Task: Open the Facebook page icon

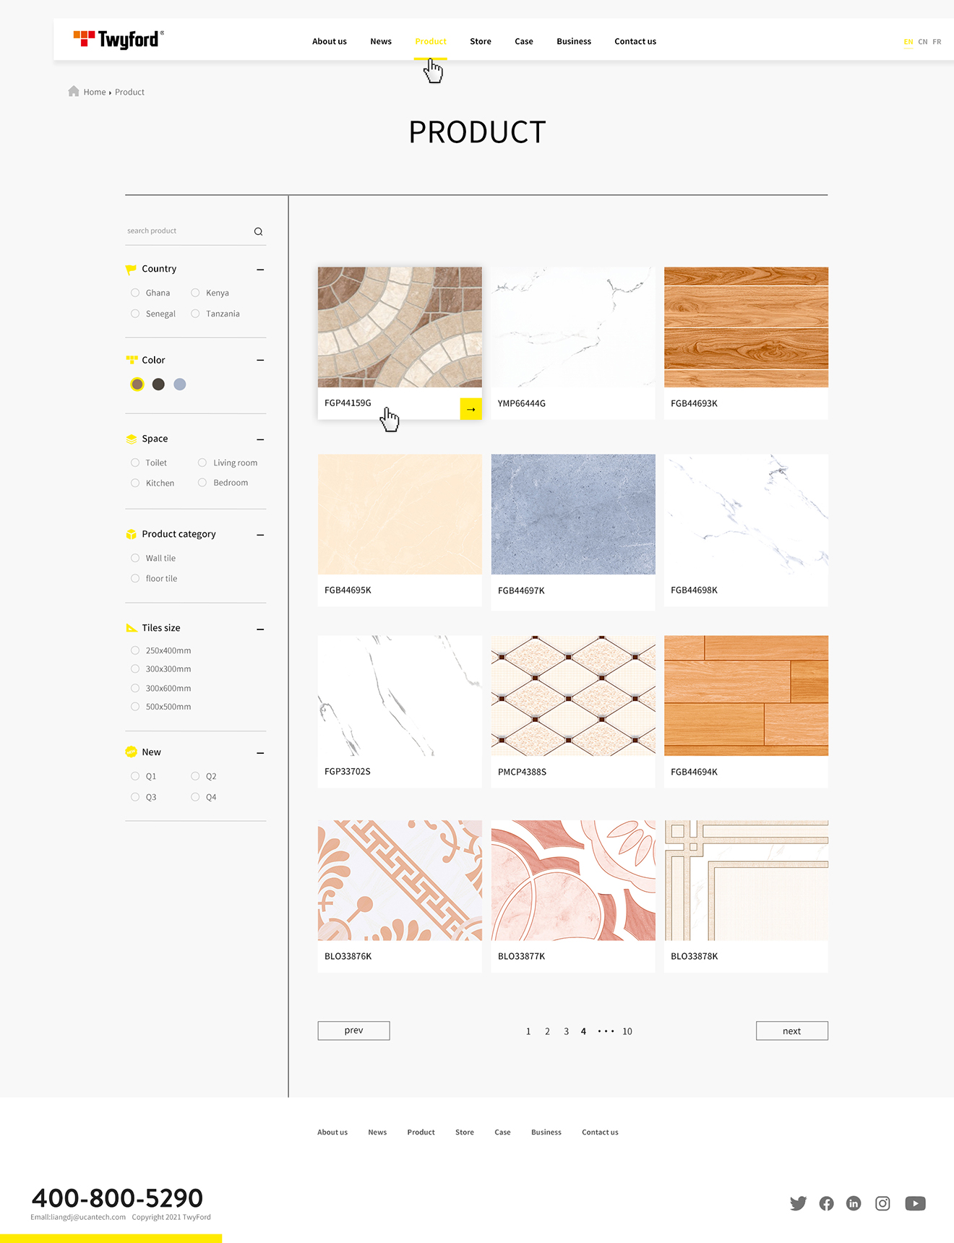Action: pyautogui.click(x=826, y=1203)
